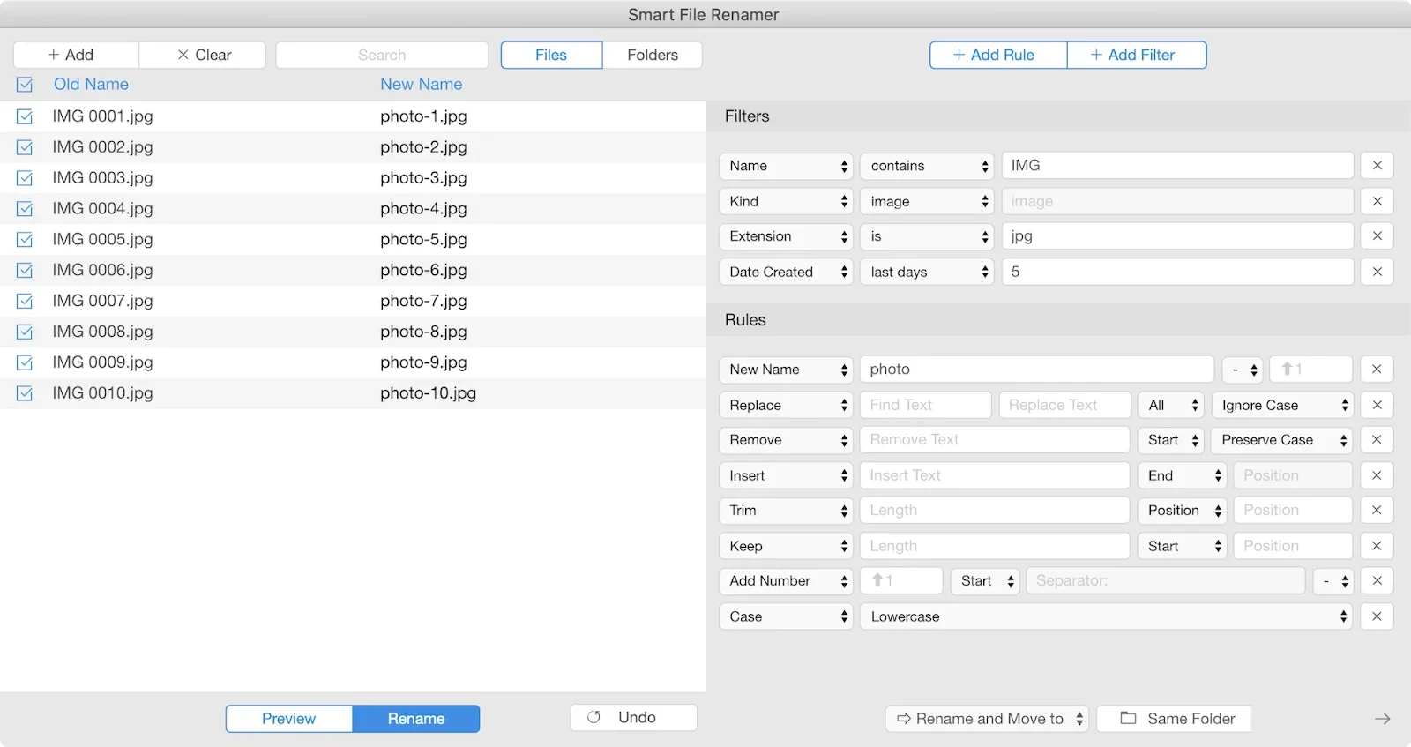The width and height of the screenshot is (1411, 747).
Task: Toggle the select-all checkbox beside Old Name
Action: click(x=25, y=85)
